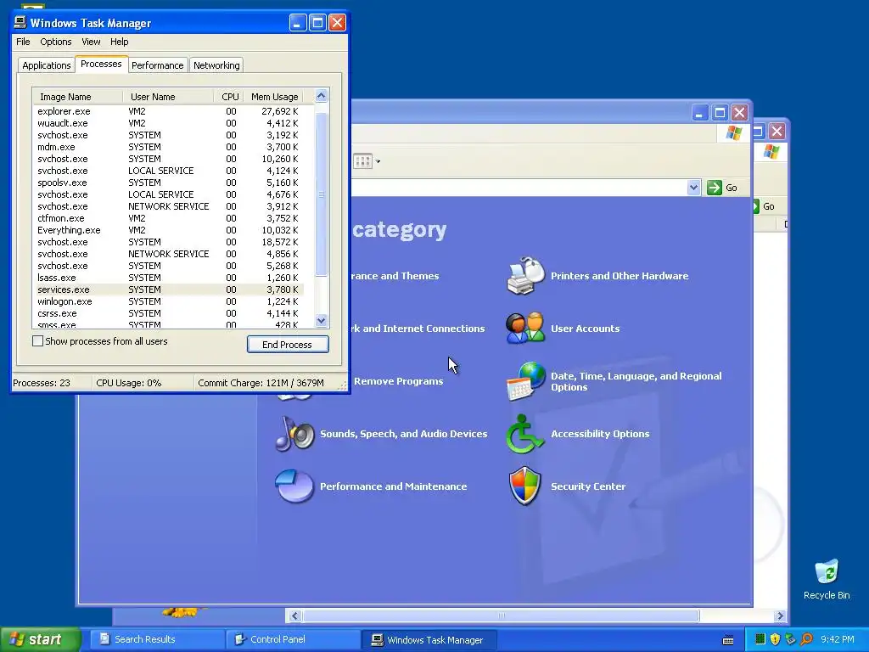
Task: Open the Control Panel address bar dropdown
Action: (693, 188)
